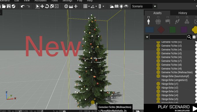The height and width of the screenshot is (112, 197).
Task: Focus the asset search field
Action: click(168, 37)
